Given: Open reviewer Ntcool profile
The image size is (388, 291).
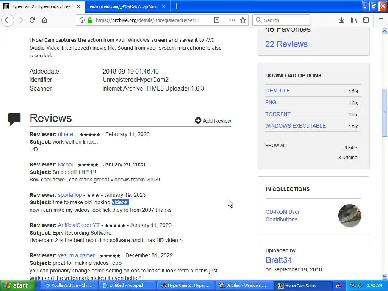Looking at the screenshot, I should (65, 164).
